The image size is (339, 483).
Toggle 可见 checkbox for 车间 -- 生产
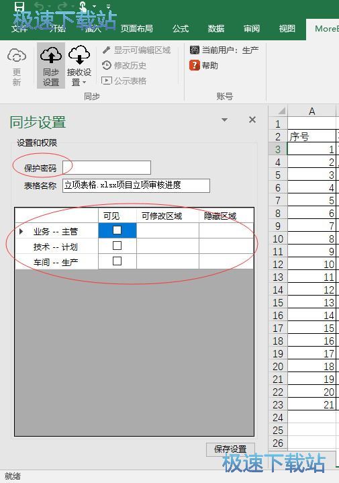[x=117, y=261]
